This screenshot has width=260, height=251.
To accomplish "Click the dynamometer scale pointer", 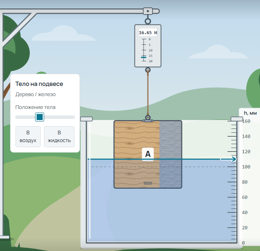I will tap(144, 57).
